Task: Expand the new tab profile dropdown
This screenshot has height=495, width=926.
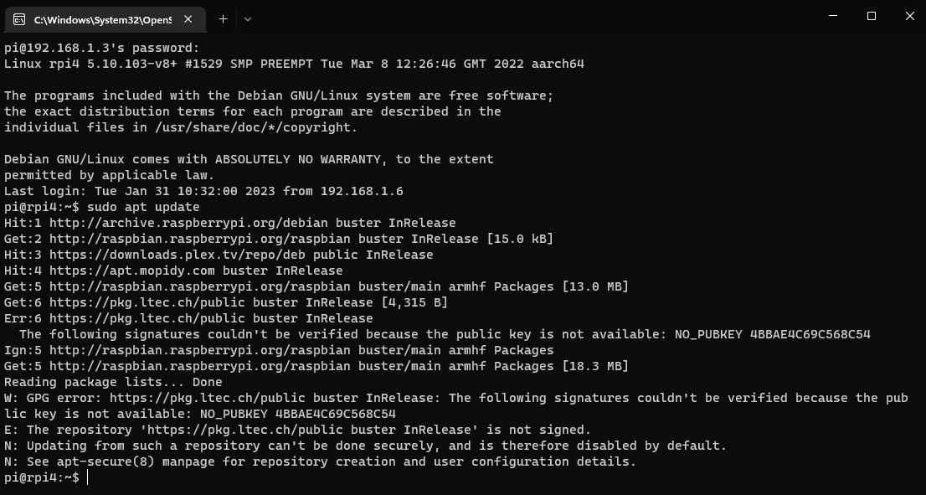Action: 248,19
